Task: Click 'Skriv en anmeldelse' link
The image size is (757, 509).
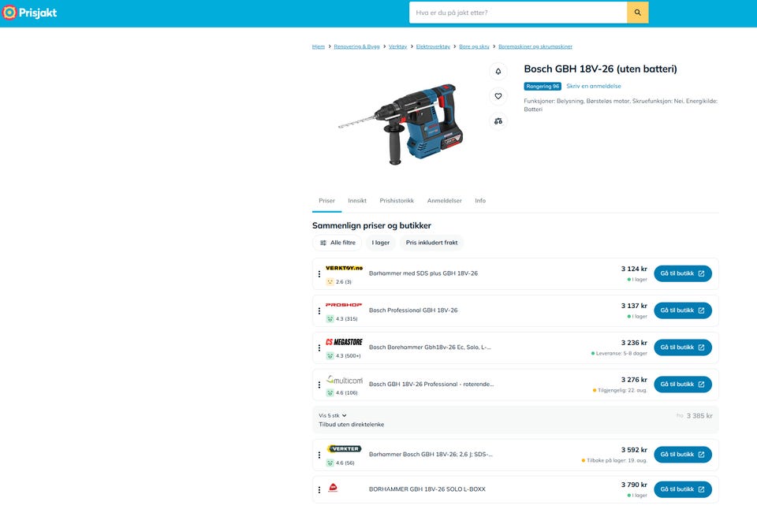Action: coord(593,87)
